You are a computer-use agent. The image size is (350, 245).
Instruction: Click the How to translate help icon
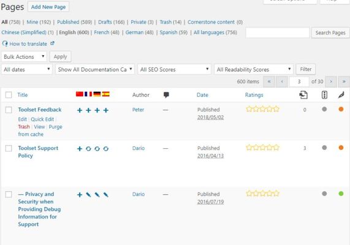pos(5,43)
